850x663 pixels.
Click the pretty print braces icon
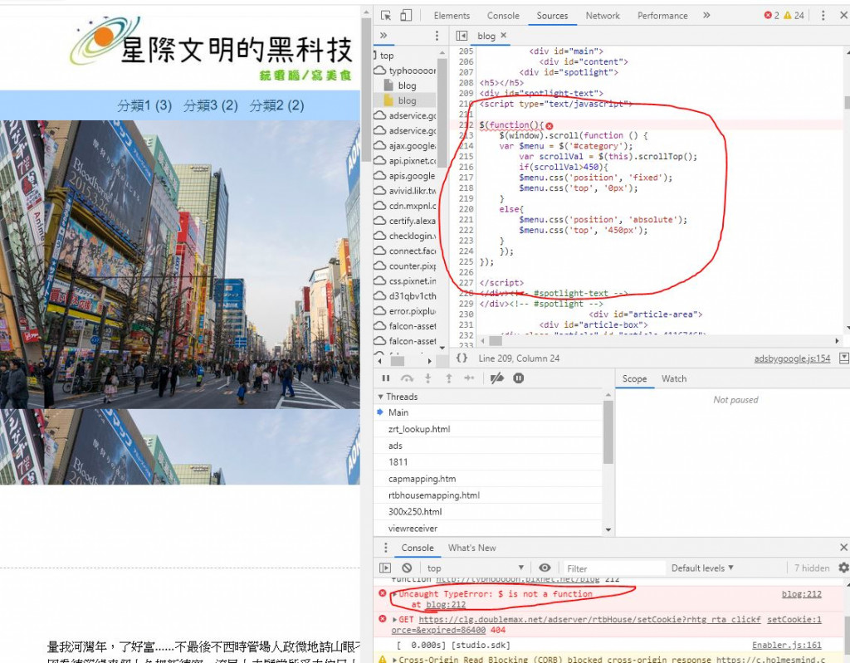(462, 358)
